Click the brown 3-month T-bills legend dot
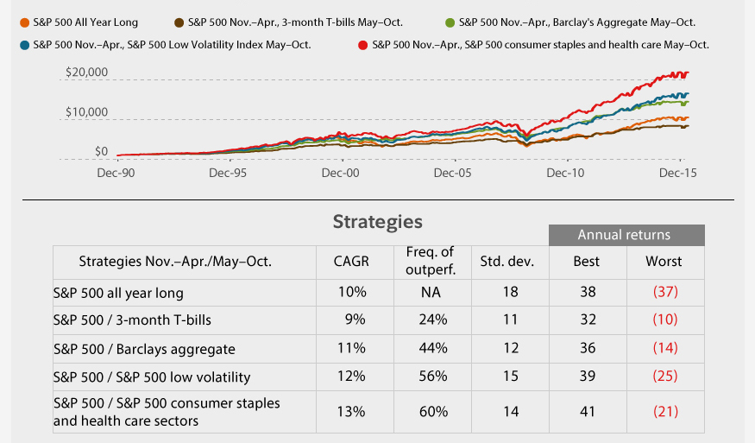Screen dimensions: 755x443 (179, 22)
